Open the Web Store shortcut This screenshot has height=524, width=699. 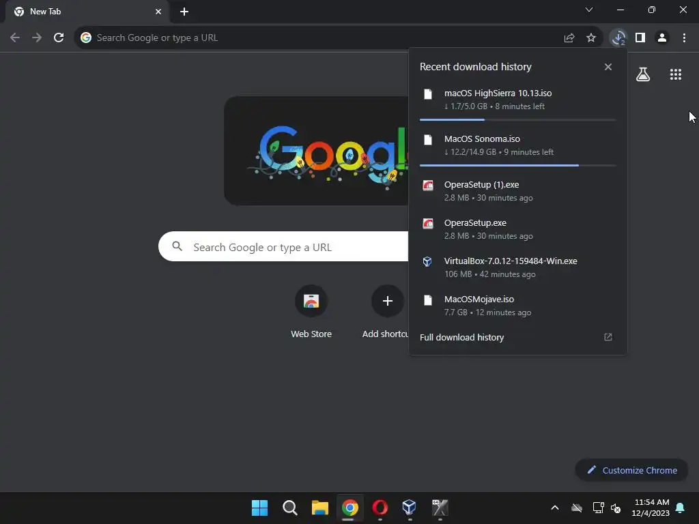[x=311, y=311]
